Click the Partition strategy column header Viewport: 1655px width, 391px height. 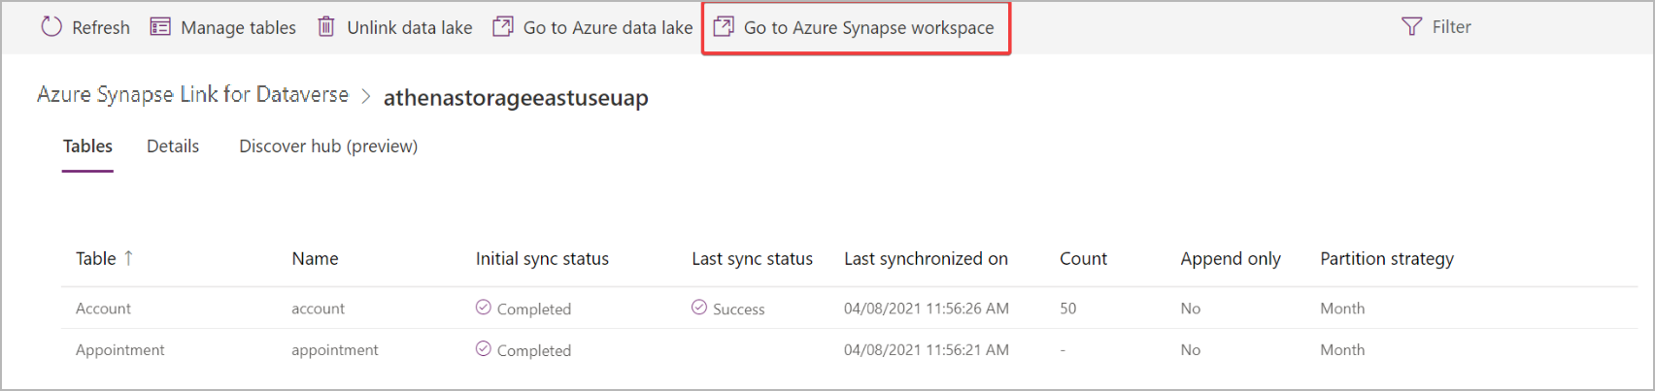coord(1386,259)
